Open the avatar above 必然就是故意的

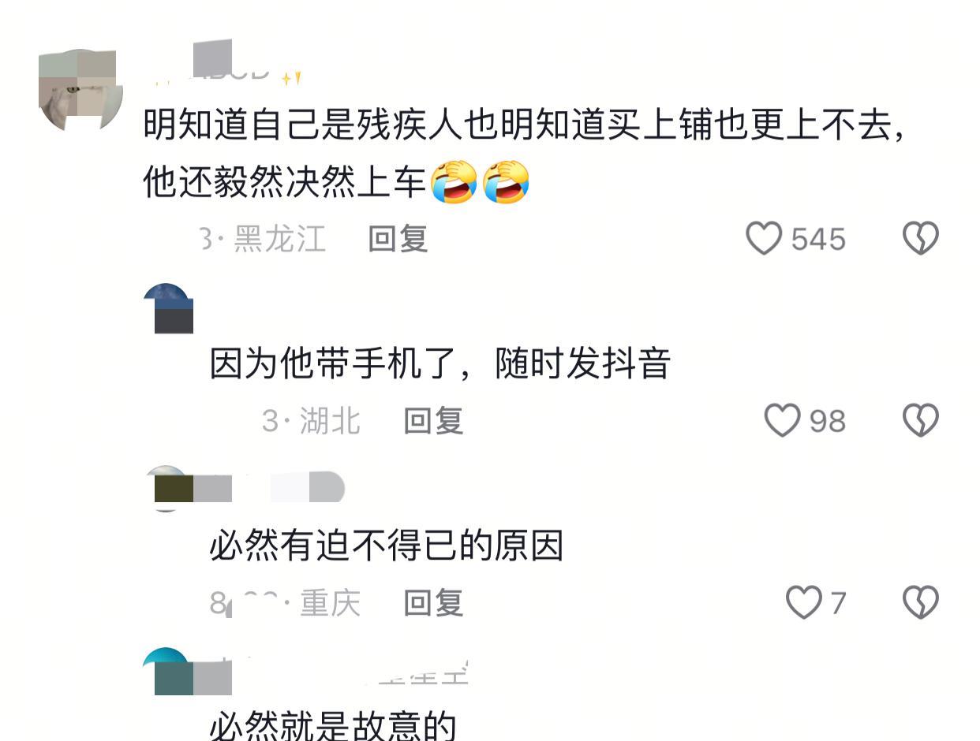click(x=167, y=672)
